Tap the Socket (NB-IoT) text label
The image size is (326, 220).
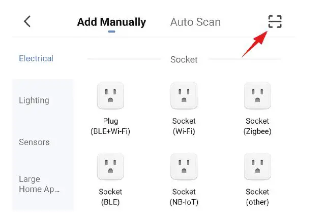tap(184, 197)
